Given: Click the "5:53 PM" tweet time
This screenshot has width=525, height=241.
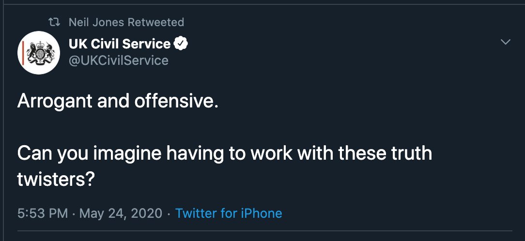Looking at the screenshot, I should [43, 213].
